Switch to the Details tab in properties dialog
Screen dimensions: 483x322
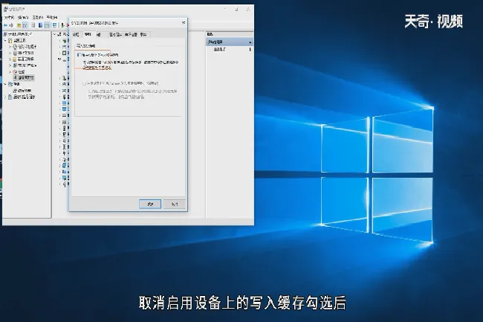point(131,34)
